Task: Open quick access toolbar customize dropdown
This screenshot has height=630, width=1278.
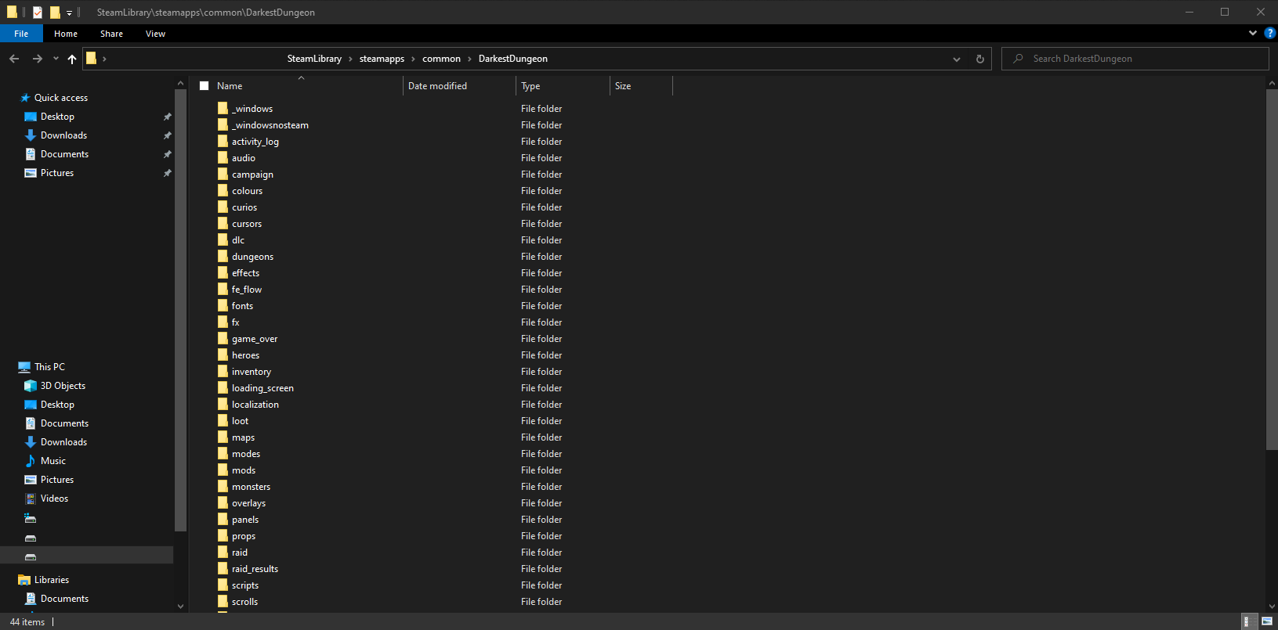Action: pos(69,13)
